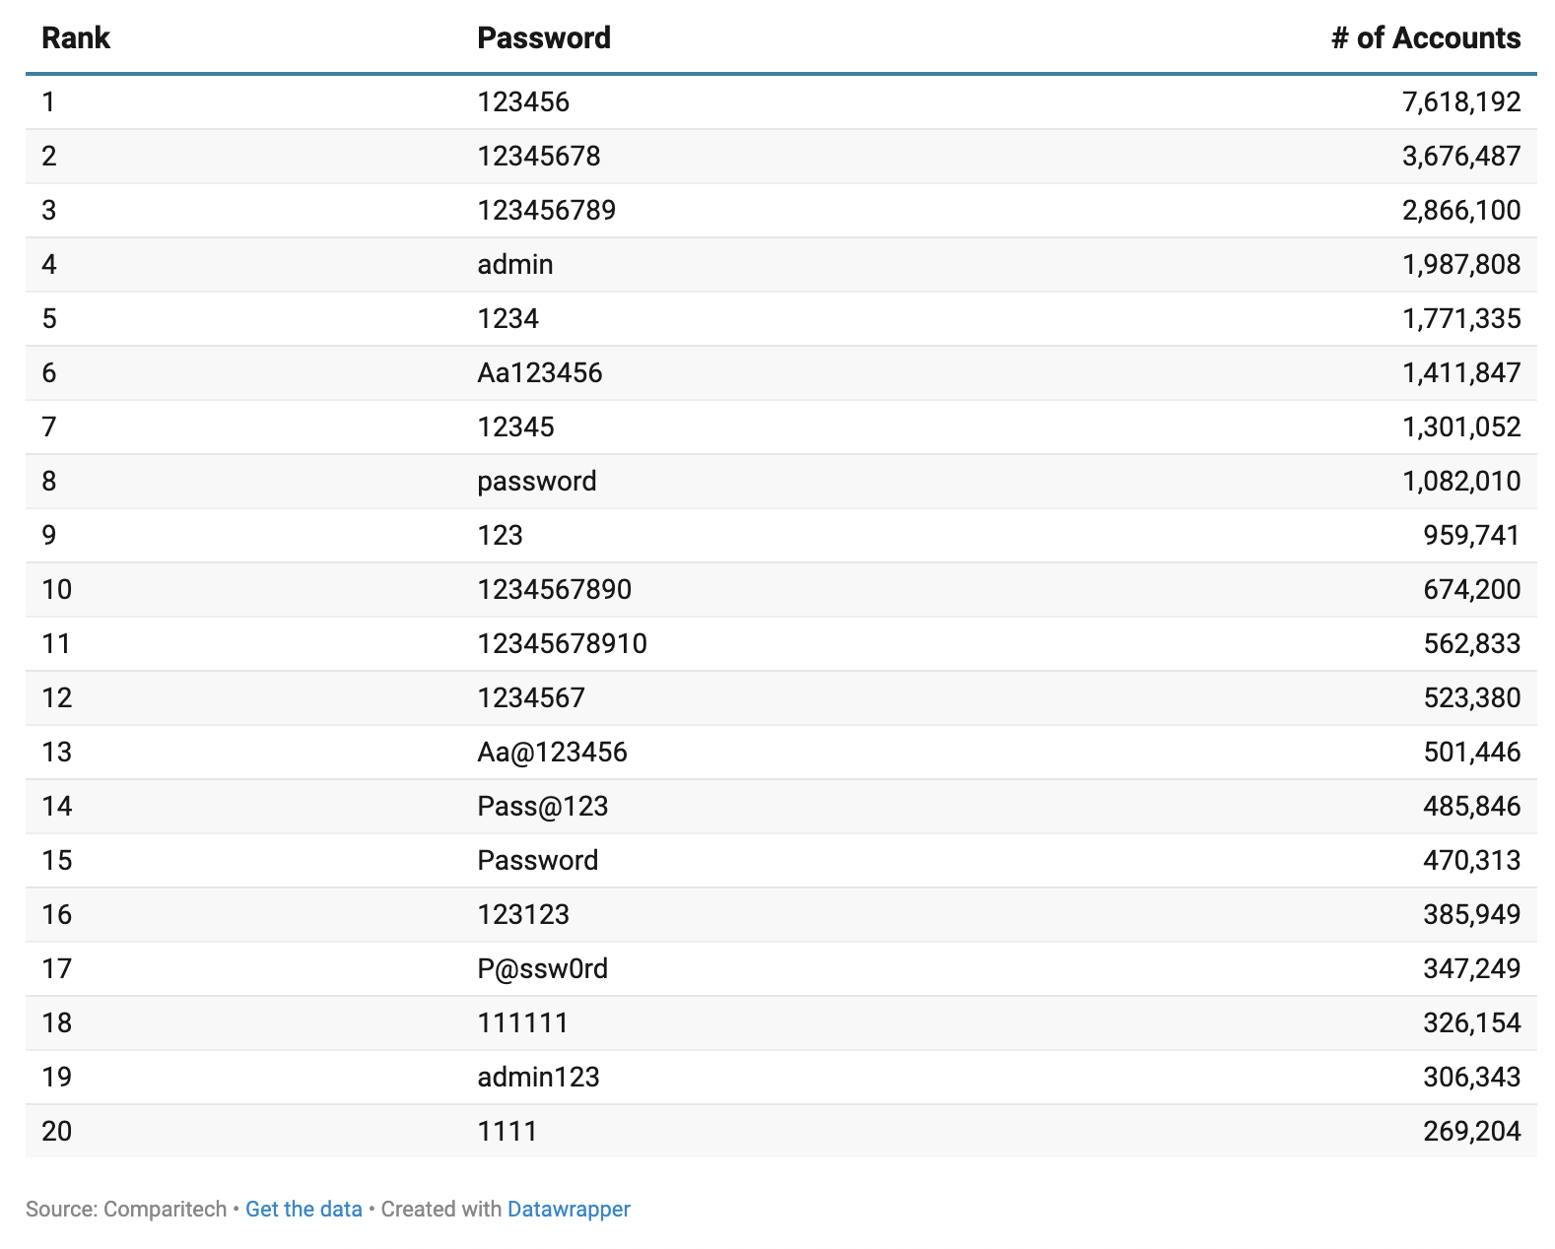Select the '111111' password cell

(523, 1023)
